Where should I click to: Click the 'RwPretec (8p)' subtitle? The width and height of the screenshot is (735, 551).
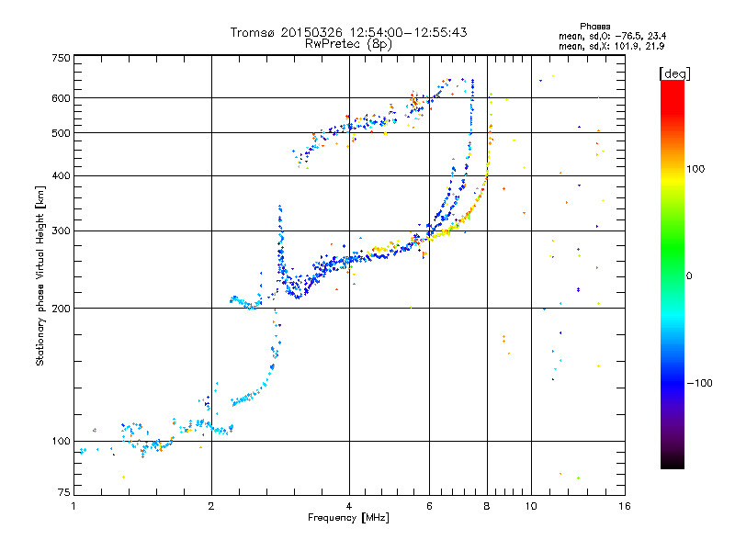point(348,44)
